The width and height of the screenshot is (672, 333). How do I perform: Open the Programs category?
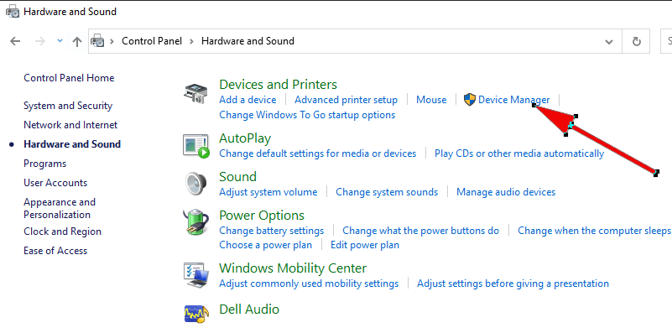(x=45, y=164)
